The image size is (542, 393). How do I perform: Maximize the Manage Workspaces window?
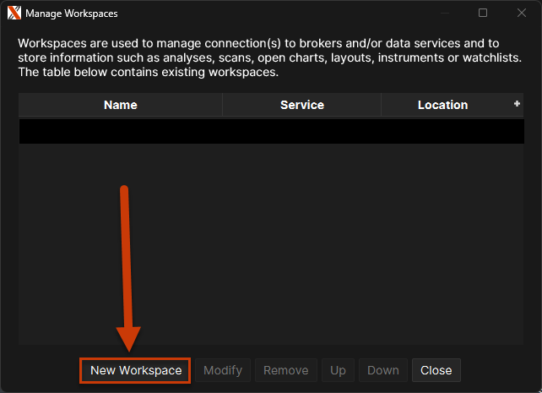[483, 14]
